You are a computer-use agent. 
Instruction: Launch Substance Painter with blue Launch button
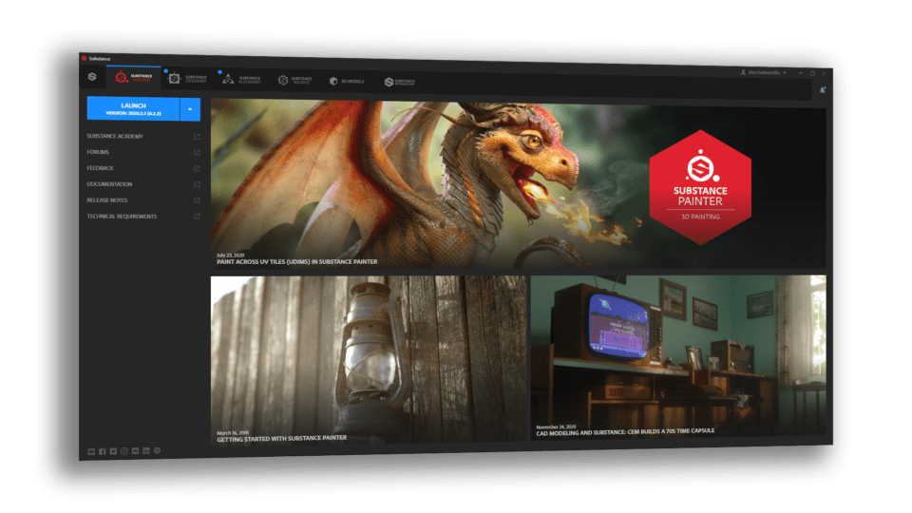133,108
